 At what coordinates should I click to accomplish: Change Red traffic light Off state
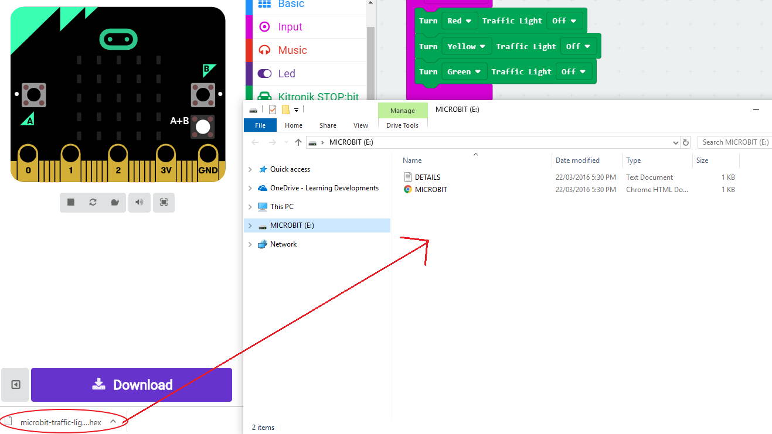pos(564,21)
